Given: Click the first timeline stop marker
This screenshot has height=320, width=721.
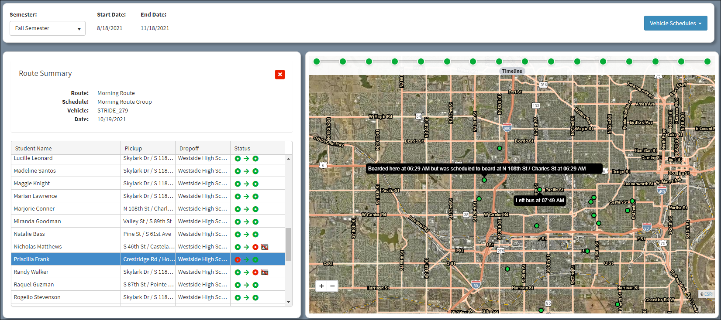Looking at the screenshot, I should pos(317,61).
